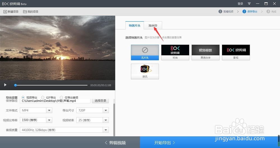
Task: Click 登录 to sign in
Action: (x=240, y=4)
